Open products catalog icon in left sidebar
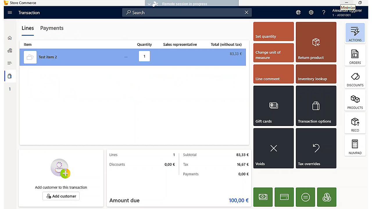The height and width of the screenshot is (209, 372). [10, 51]
